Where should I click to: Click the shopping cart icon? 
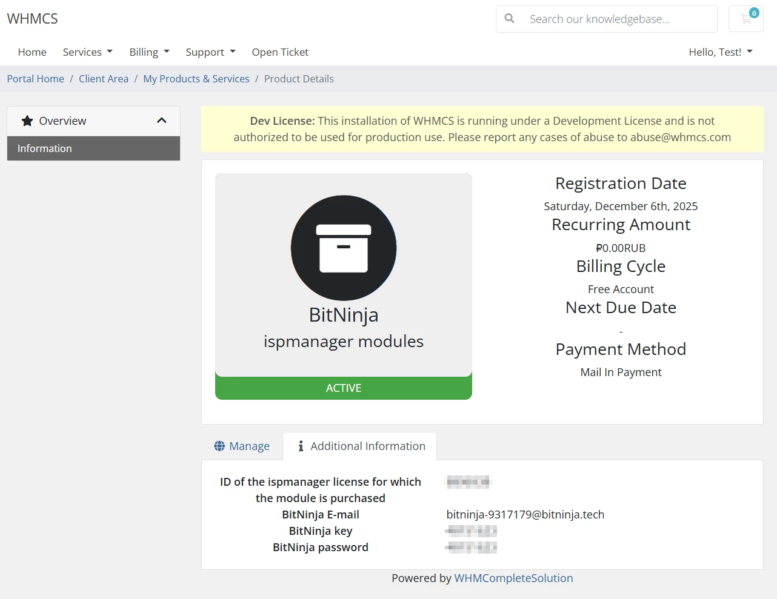746,19
